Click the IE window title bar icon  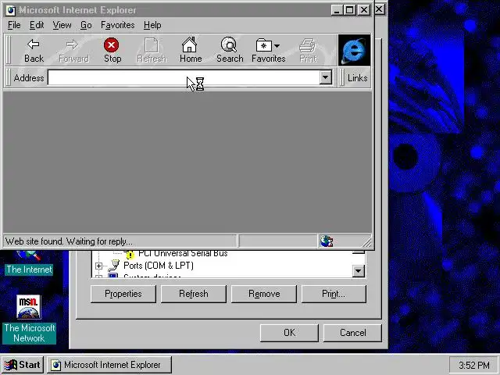(x=11, y=10)
